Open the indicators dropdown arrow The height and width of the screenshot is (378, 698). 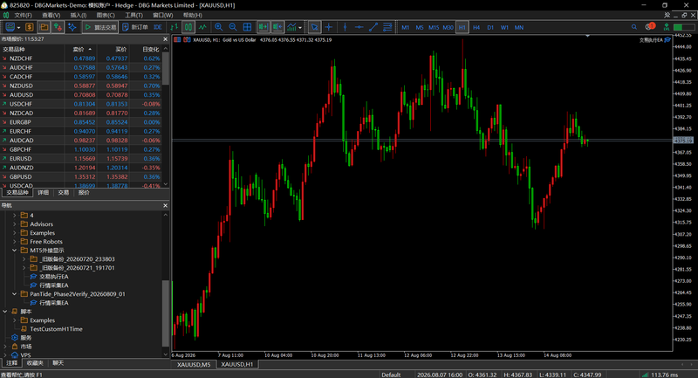300,28
